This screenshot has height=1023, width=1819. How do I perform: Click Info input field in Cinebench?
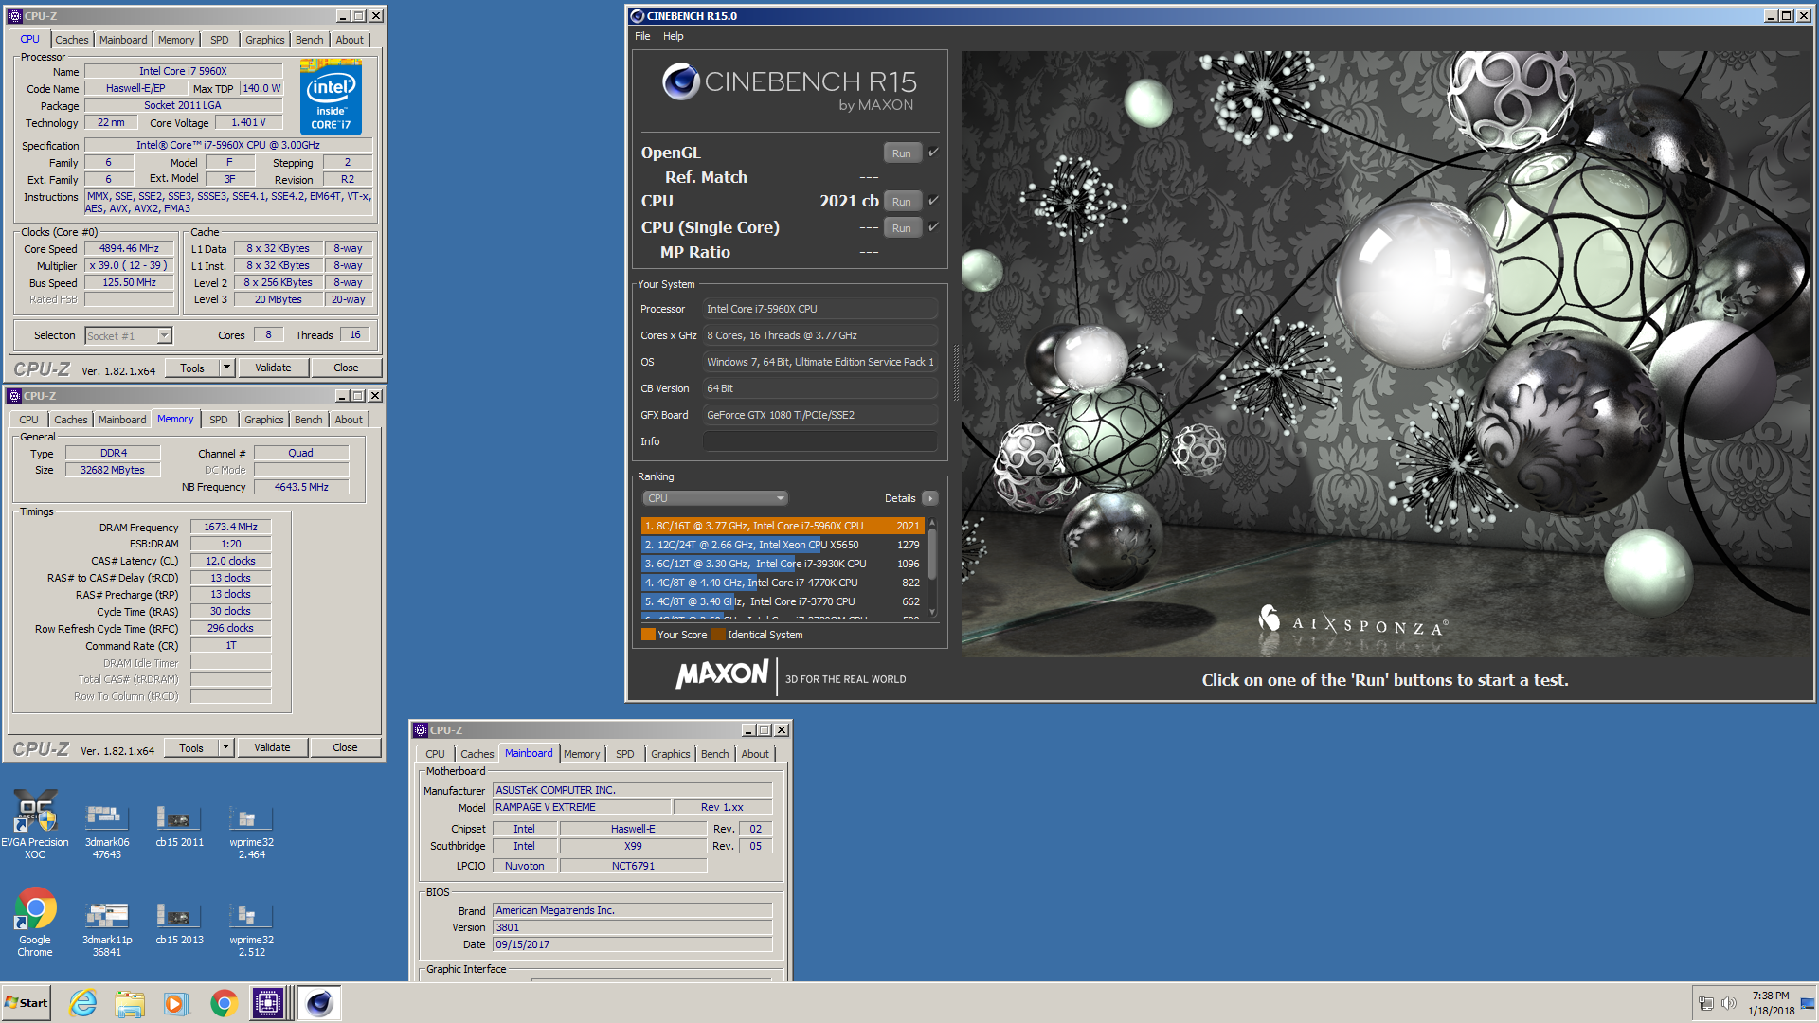tap(819, 441)
